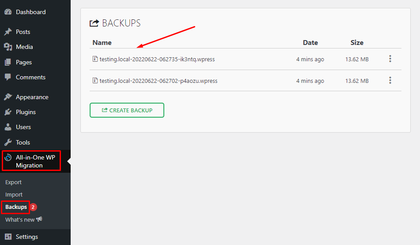
Task: Click the Name column header
Action: click(x=102, y=42)
